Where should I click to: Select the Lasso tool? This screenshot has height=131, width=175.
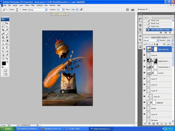pos(3,26)
